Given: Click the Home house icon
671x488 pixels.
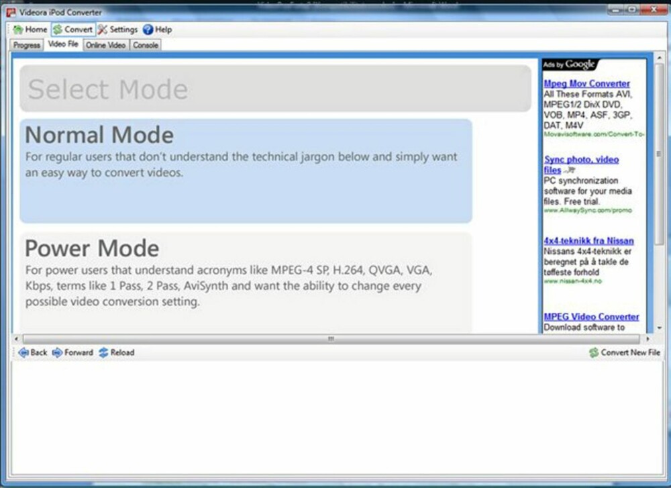Looking at the screenshot, I should (x=18, y=30).
